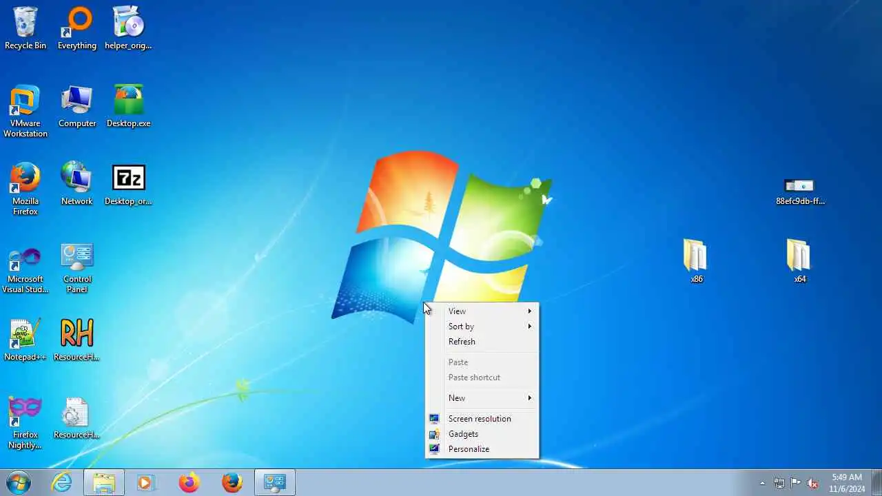The image size is (882, 496).
Task: Open the Action Center flag icon
Action: [x=796, y=483]
